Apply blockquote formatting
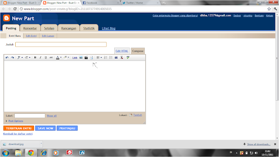 [x=116, y=58]
